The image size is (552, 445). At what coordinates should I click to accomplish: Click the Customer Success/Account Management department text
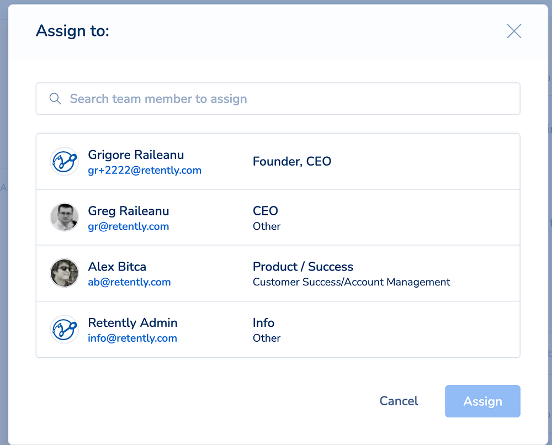(351, 282)
